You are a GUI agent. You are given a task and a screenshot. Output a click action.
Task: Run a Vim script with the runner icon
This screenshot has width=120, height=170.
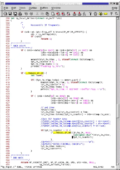point(84,14)
